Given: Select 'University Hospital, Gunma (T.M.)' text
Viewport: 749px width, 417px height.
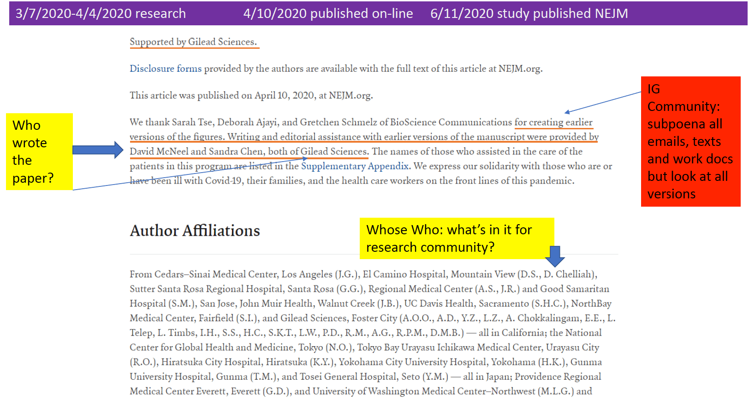Looking at the screenshot, I should 204,376.
